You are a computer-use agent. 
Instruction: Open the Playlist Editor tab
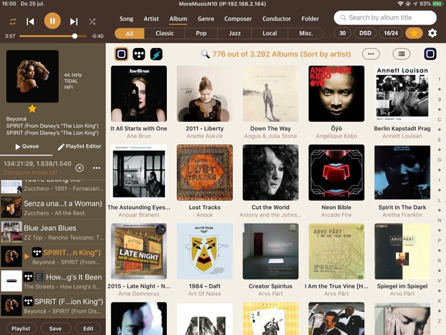tap(79, 146)
